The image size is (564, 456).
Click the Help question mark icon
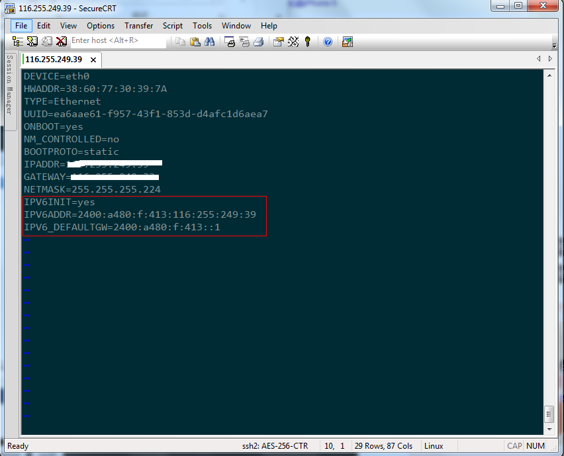click(x=328, y=42)
